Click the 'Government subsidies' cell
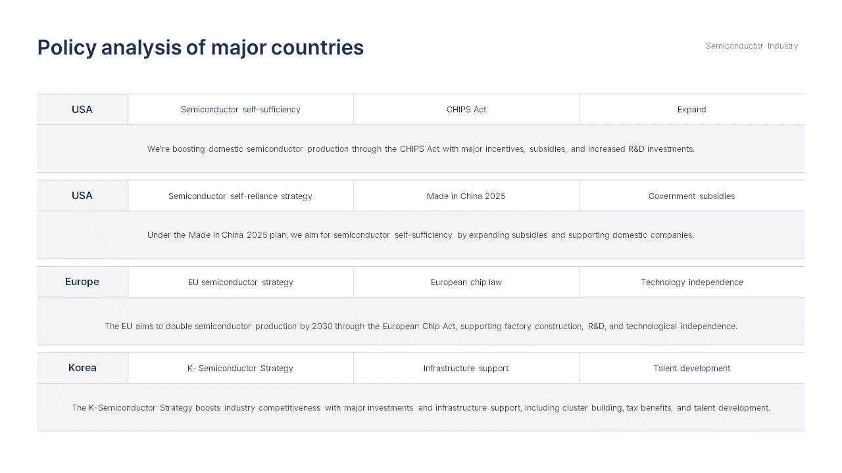 tap(691, 196)
